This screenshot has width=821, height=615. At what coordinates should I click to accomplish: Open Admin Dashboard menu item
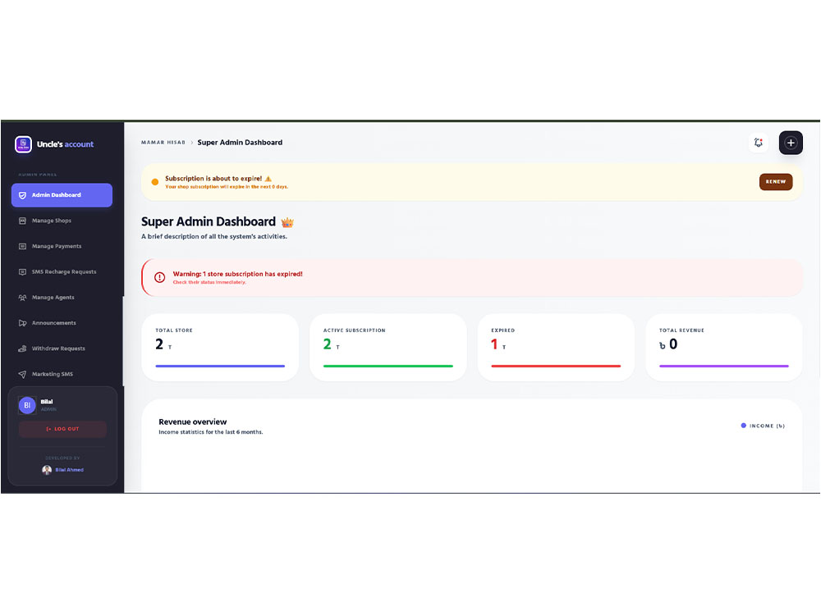[x=62, y=195]
